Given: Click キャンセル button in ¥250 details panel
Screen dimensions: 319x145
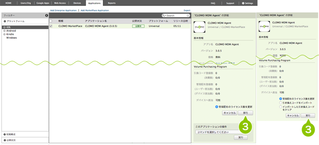Looking at the screenshot, I should (293, 115).
